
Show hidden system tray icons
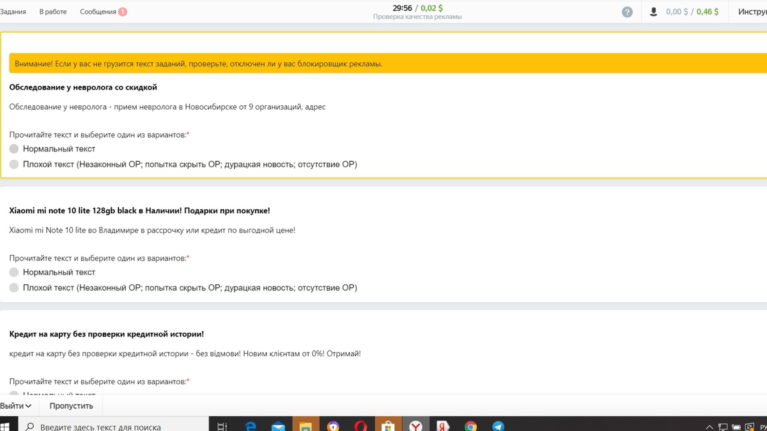pos(709,427)
